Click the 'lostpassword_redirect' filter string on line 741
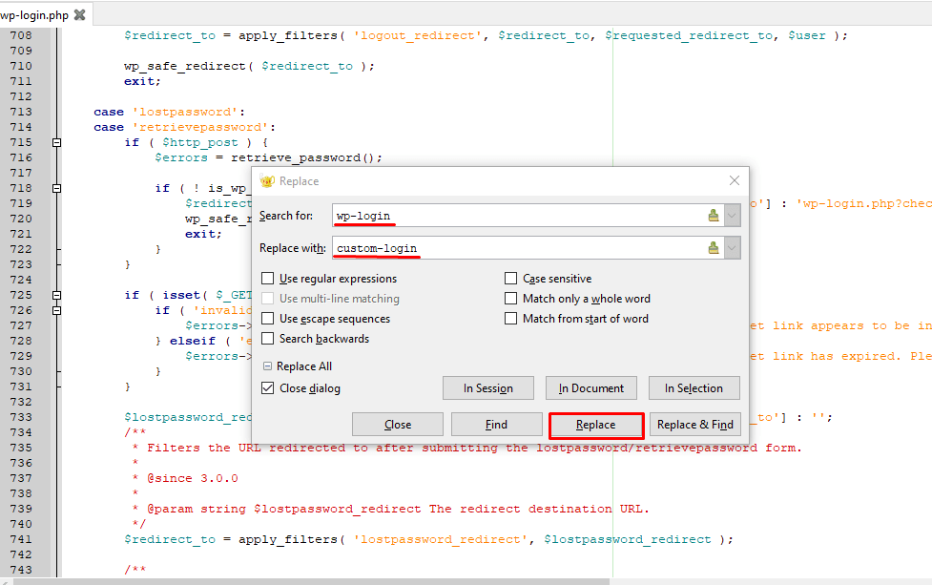 click(441, 539)
